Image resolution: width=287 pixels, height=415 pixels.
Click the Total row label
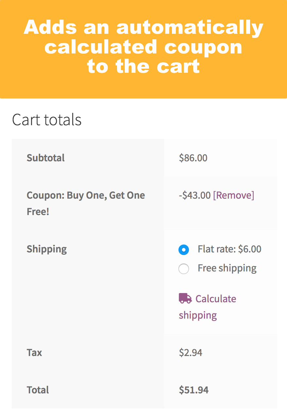click(38, 390)
